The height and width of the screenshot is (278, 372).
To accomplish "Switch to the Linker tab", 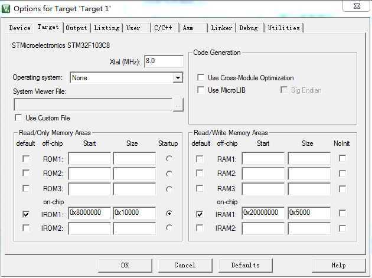I will tap(221, 28).
